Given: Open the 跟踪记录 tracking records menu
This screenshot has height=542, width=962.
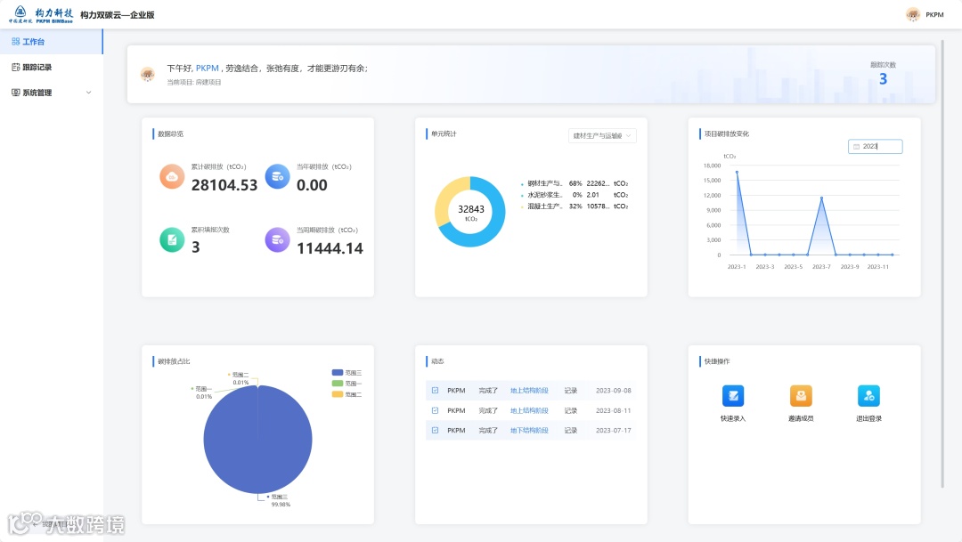Looking at the screenshot, I should click(x=51, y=68).
